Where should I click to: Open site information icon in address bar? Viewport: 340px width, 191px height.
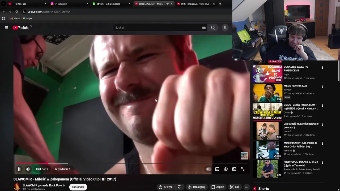[24, 12]
